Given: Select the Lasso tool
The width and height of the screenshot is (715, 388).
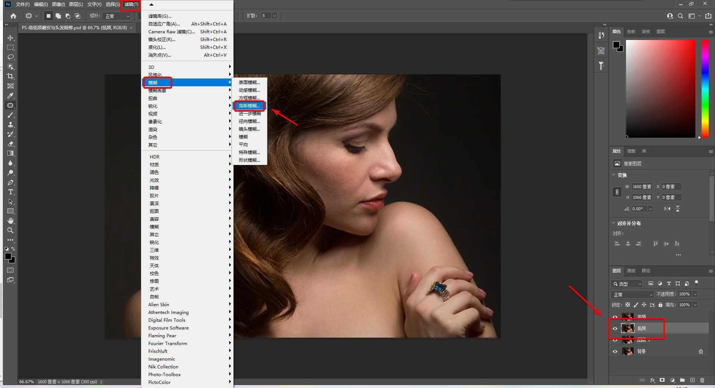Looking at the screenshot, I should (x=10, y=57).
